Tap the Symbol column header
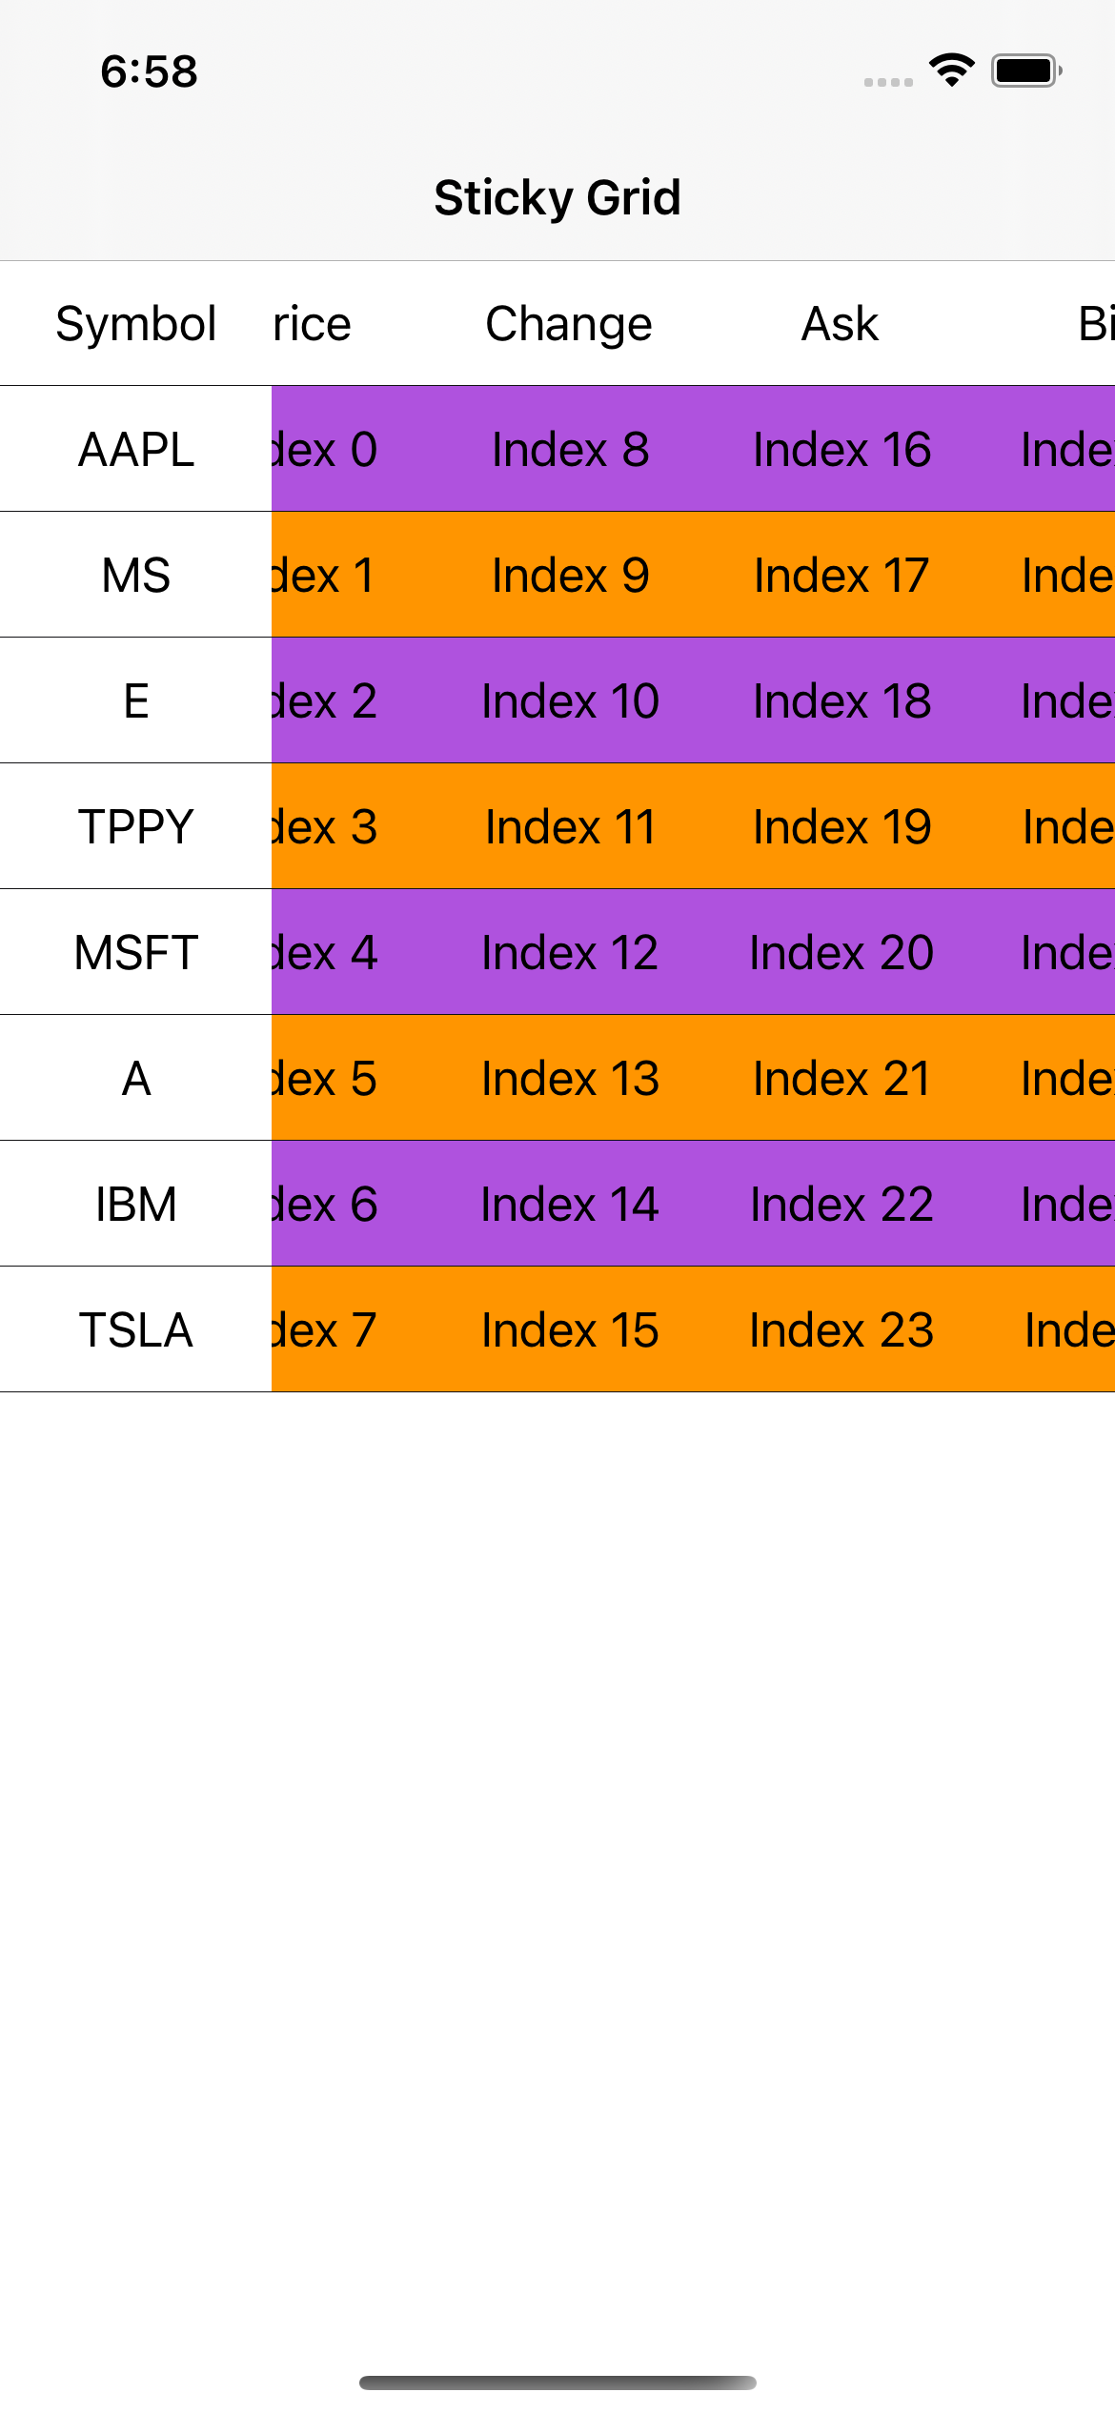 tap(136, 324)
